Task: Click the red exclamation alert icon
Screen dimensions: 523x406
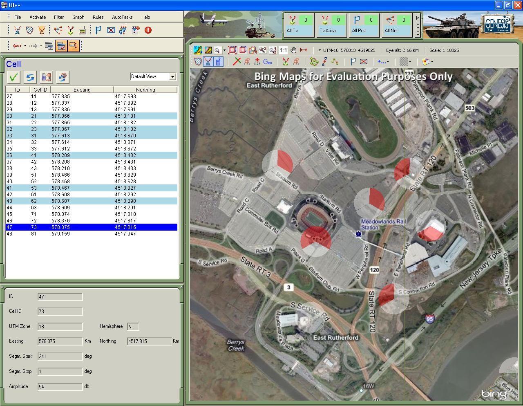Action: coord(148,30)
